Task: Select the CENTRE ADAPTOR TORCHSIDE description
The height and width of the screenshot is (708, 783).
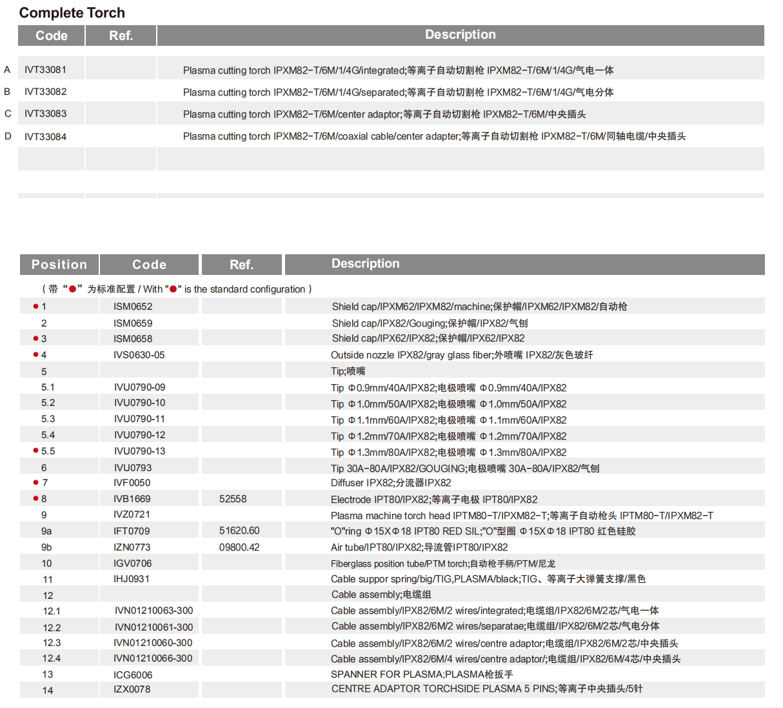Action: coord(487,689)
